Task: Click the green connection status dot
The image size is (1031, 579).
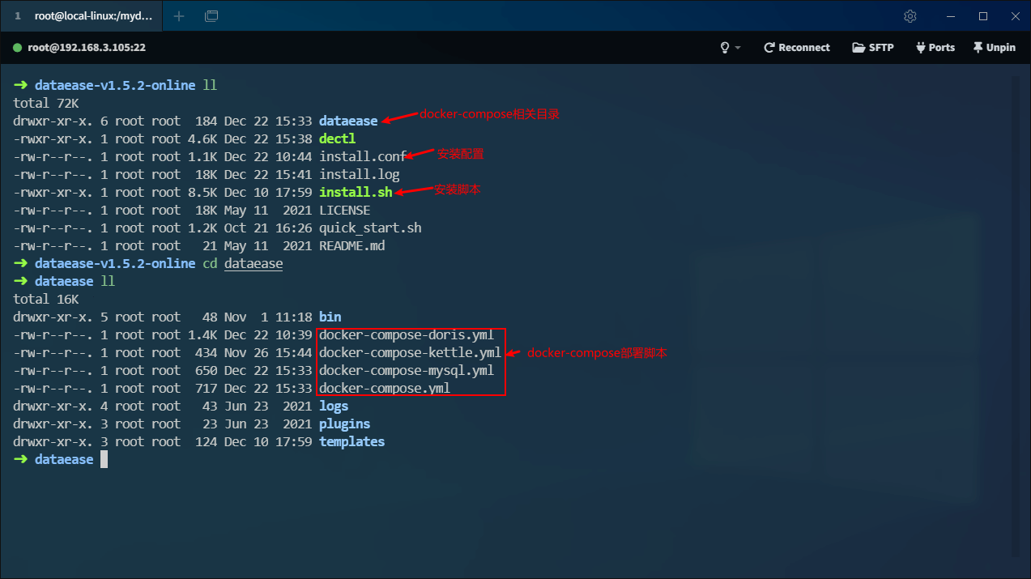Action: [x=17, y=48]
